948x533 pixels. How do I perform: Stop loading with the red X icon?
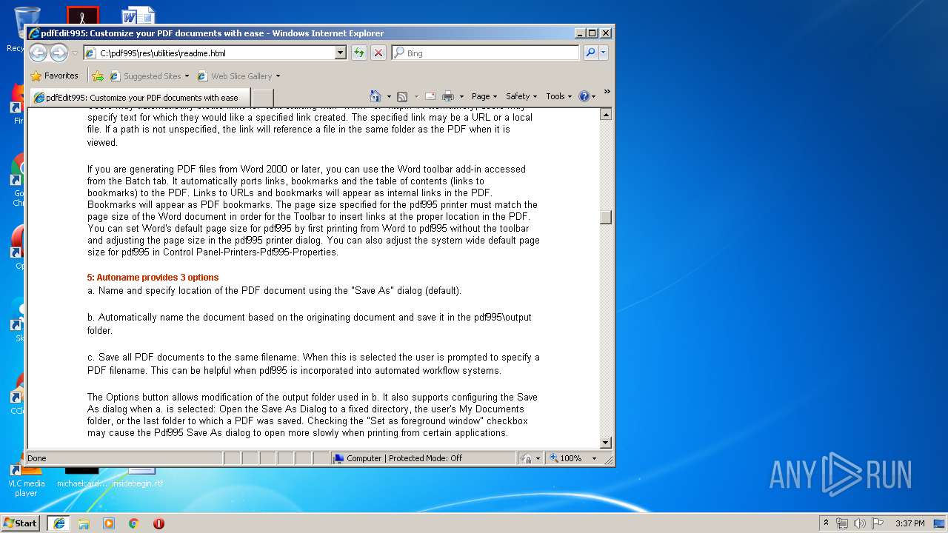378,53
